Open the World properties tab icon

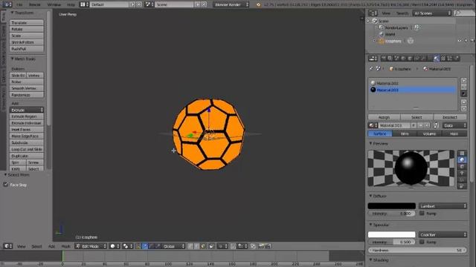point(403,59)
